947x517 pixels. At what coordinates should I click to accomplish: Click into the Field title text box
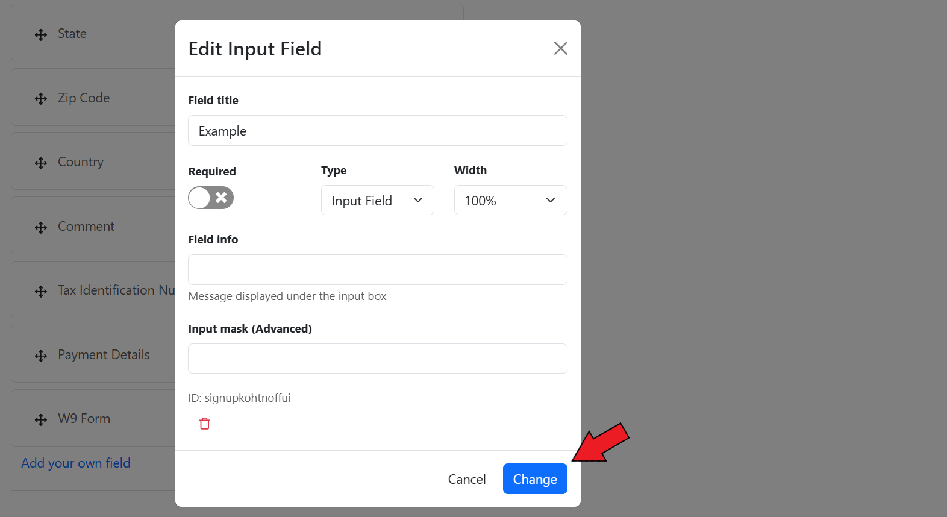(377, 131)
